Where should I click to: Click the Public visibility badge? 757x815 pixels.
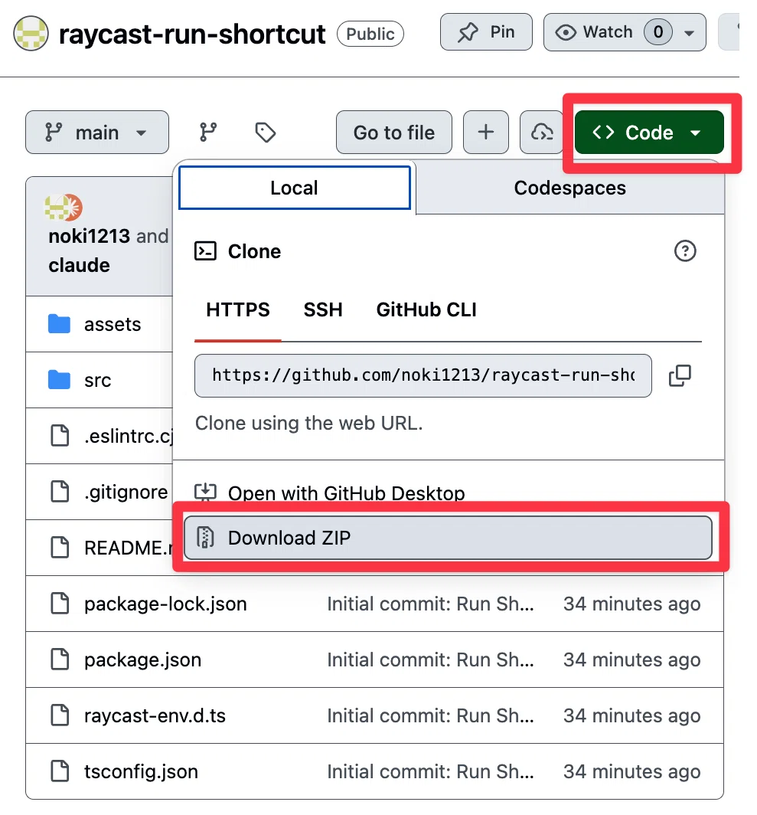(x=370, y=34)
